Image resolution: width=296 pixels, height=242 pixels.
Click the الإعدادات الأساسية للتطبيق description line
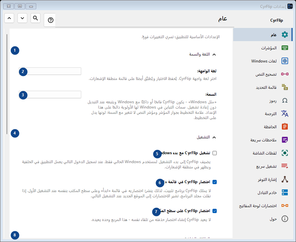[181, 37]
